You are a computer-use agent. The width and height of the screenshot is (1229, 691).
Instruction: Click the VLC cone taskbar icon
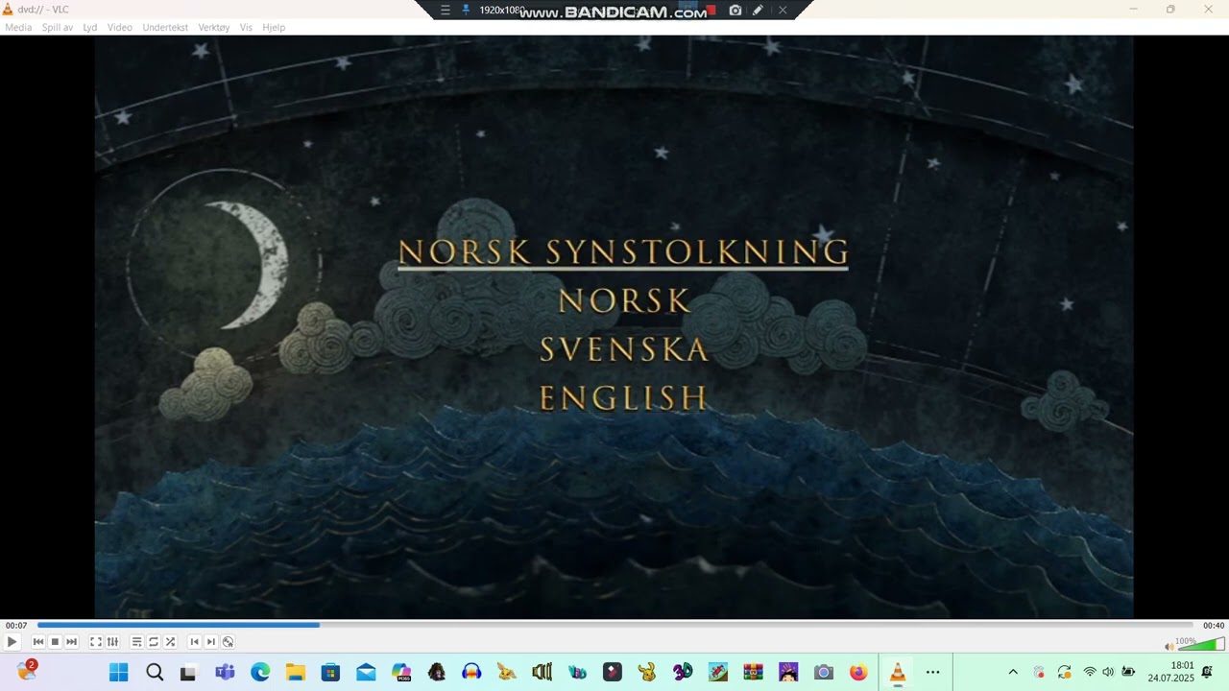[x=898, y=673]
